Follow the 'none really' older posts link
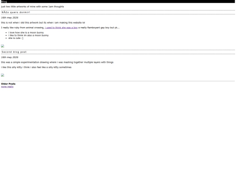Image resolution: width=236 pixels, height=177 pixels. click(x=7, y=87)
